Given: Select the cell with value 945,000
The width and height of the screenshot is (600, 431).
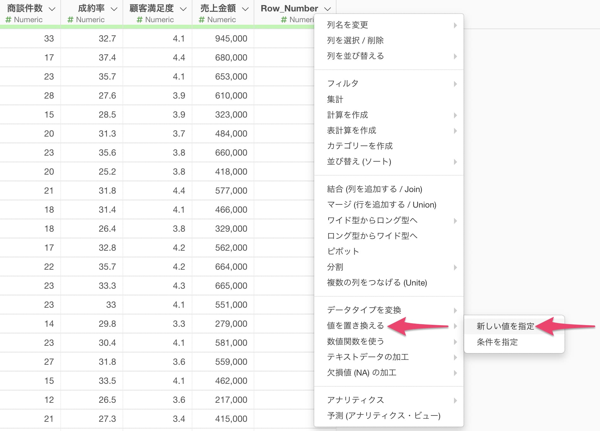Looking at the screenshot, I should pos(223,39).
